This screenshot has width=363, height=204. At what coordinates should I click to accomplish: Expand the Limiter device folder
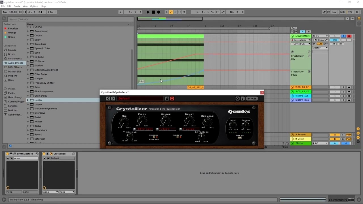click(28, 100)
